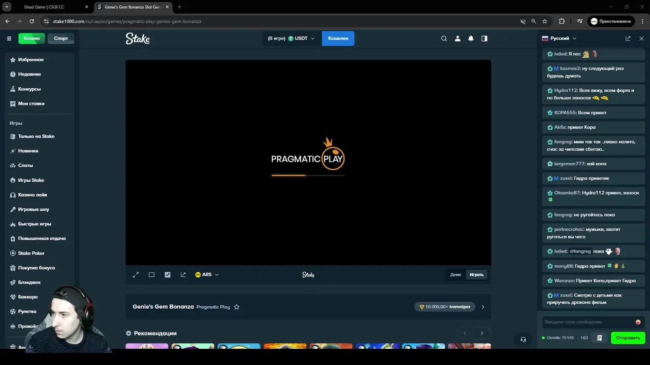Open the emoji picker in chat

click(x=638, y=322)
